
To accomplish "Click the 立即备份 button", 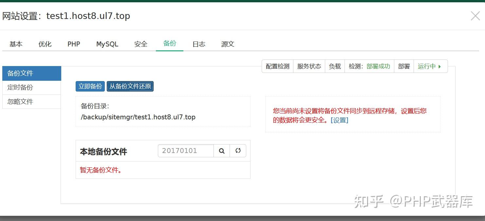I will click(x=90, y=86).
